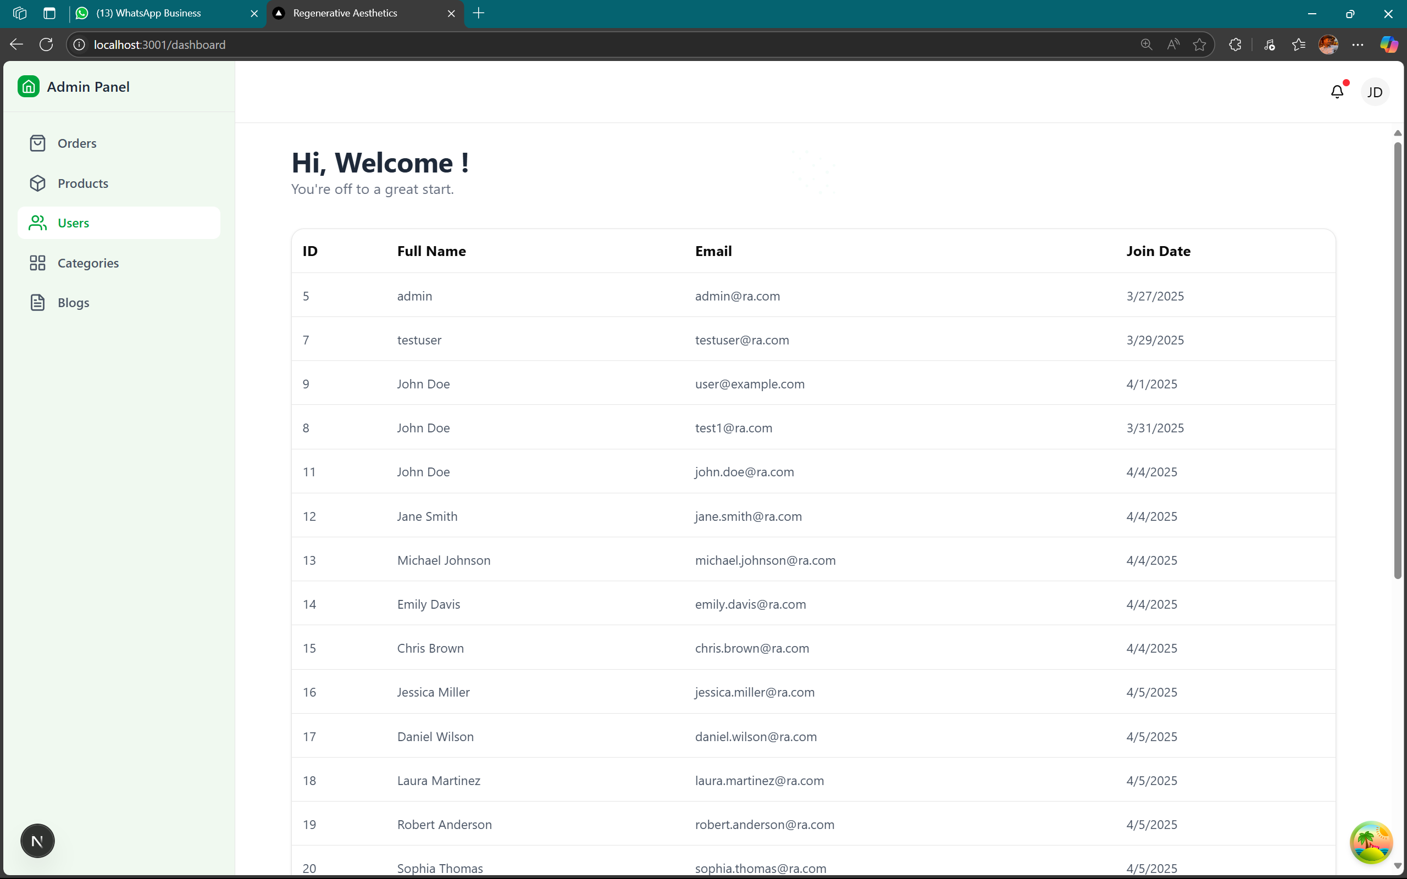Click the Admin Panel home logo
Viewport: 1407px width, 879px height.
pos(29,87)
